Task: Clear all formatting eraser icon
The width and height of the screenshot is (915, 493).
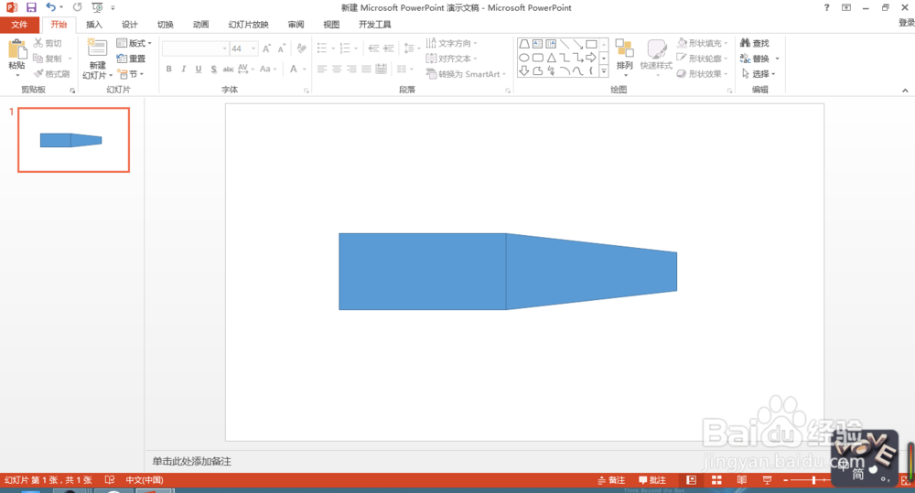Action: pos(301,48)
